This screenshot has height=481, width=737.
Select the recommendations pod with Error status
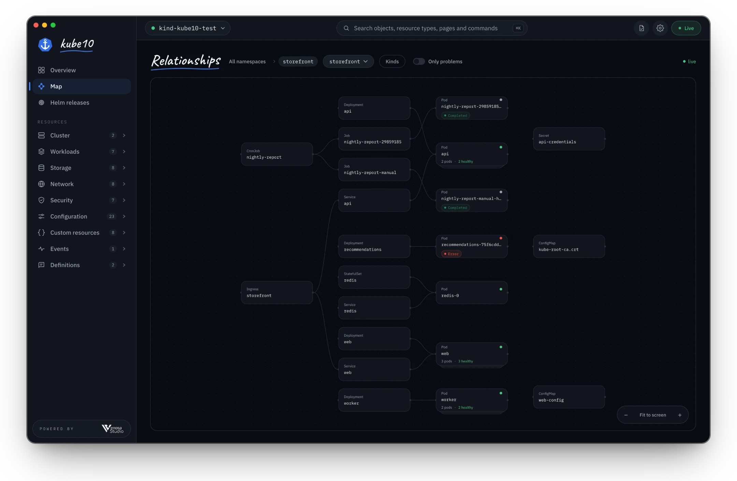pyautogui.click(x=472, y=246)
